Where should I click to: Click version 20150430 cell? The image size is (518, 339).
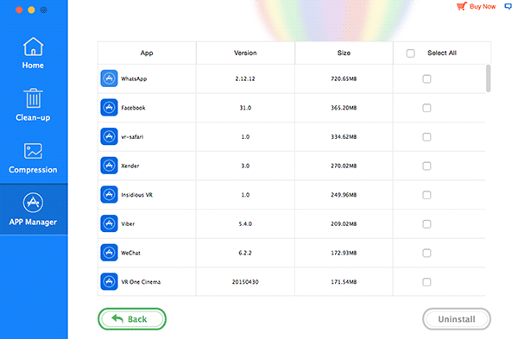[245, 282]
